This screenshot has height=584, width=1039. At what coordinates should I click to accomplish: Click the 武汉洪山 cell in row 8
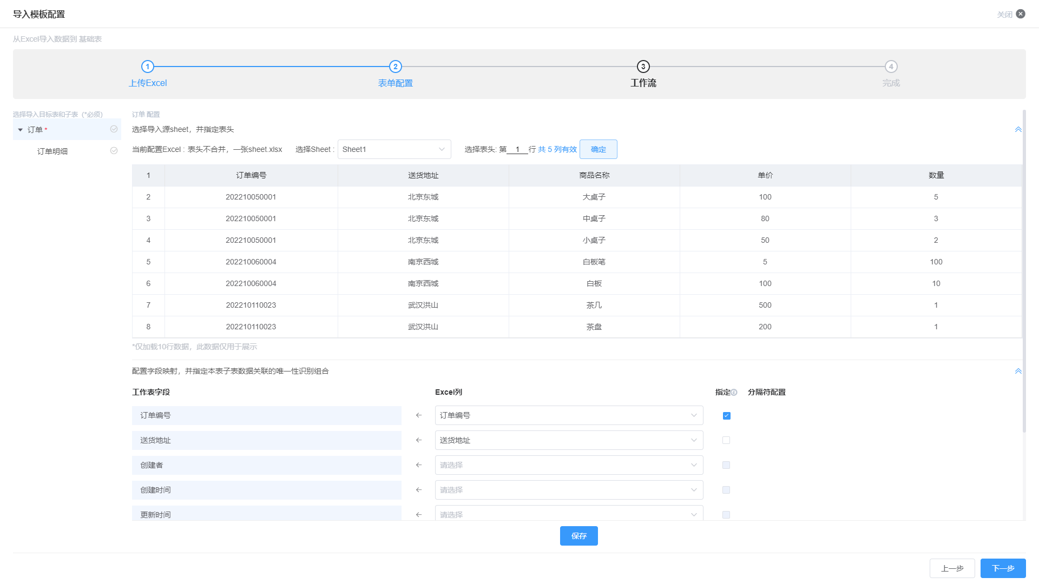(x=423, y=327)
